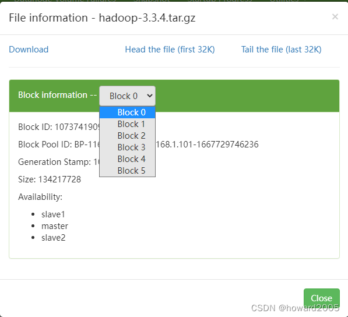This screenshot has width=348, height=317.
Task: Open the Block 0 dropdown selector
Action: click(x=127, y=96)
